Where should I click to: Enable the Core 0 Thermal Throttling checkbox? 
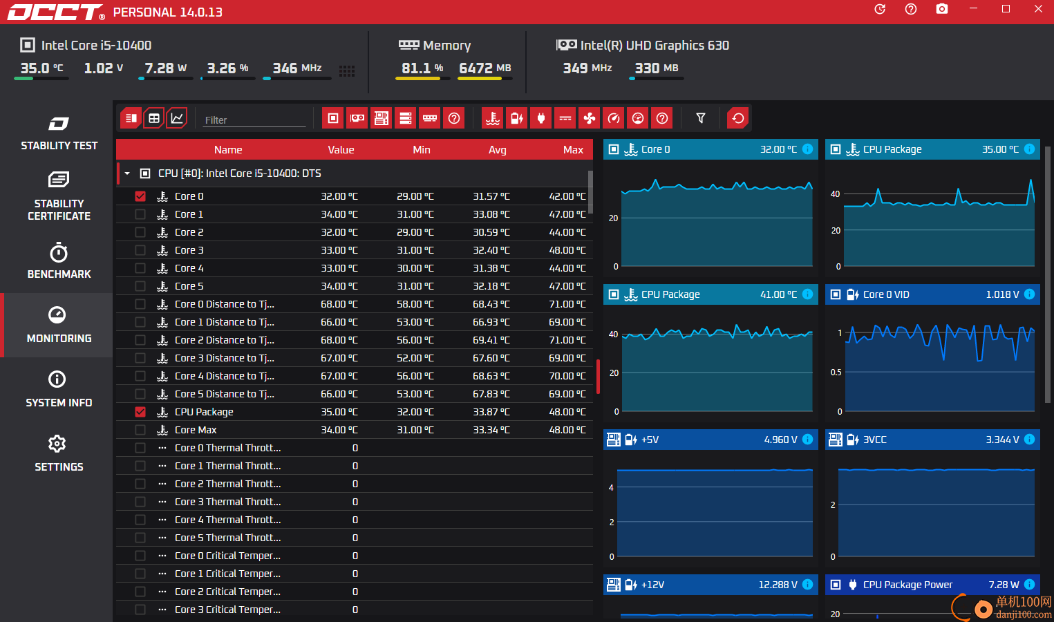140,448
